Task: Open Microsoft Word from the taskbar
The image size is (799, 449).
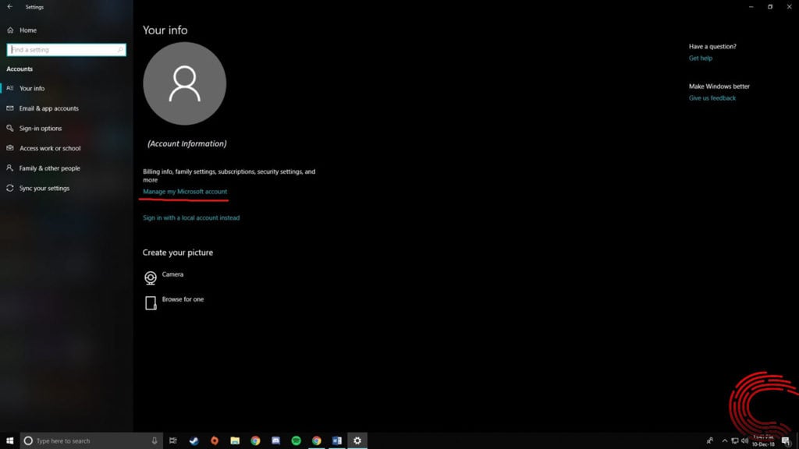Action: click(336, 440)
